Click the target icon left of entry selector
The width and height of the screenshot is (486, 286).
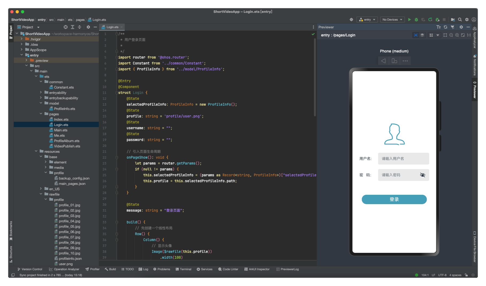pyautogui.click(x=351, y=20)
